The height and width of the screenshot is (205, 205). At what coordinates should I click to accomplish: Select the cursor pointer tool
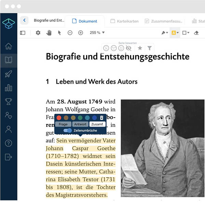click(x=59, y=33)
